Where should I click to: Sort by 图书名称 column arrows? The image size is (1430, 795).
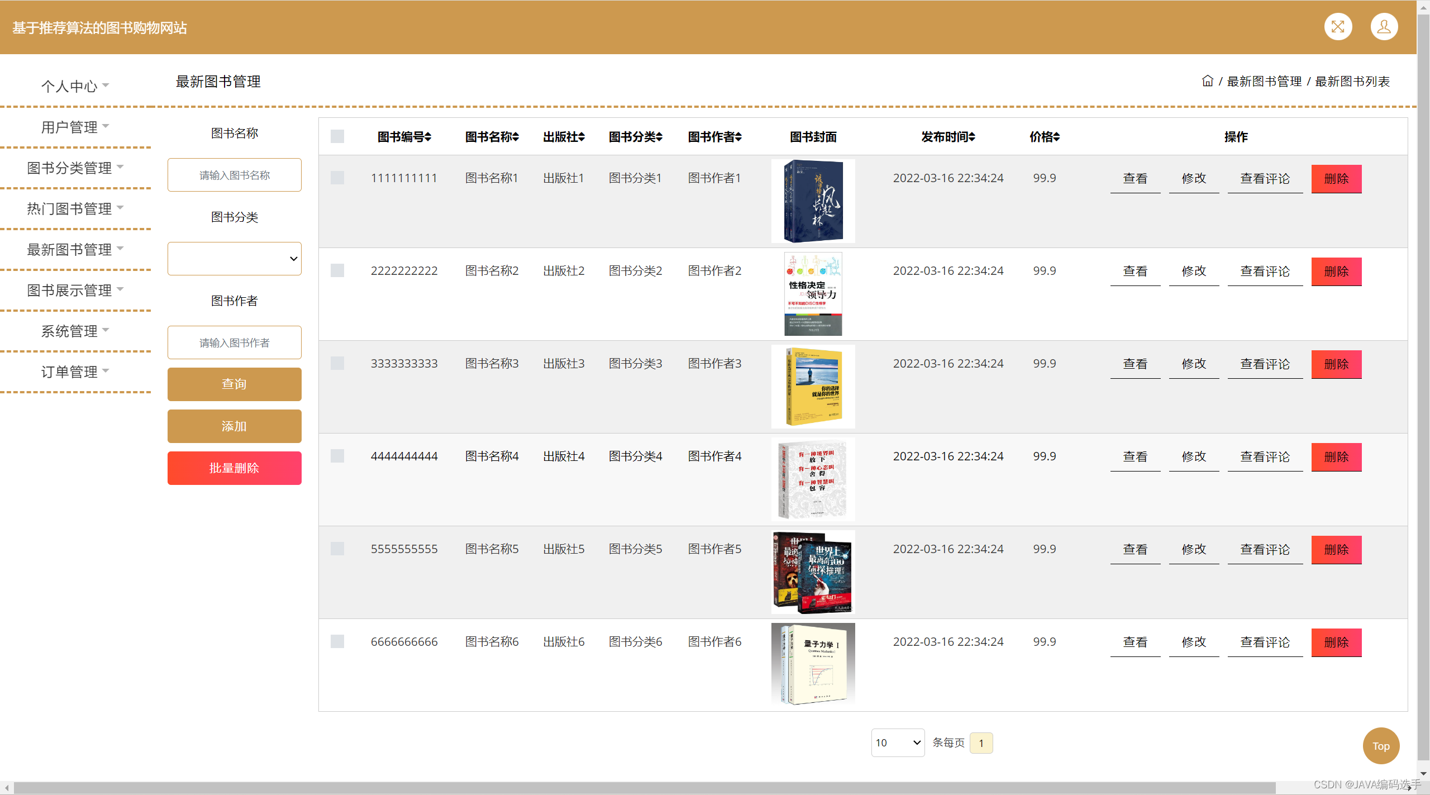pyautogui.click(x=516, y=137)
